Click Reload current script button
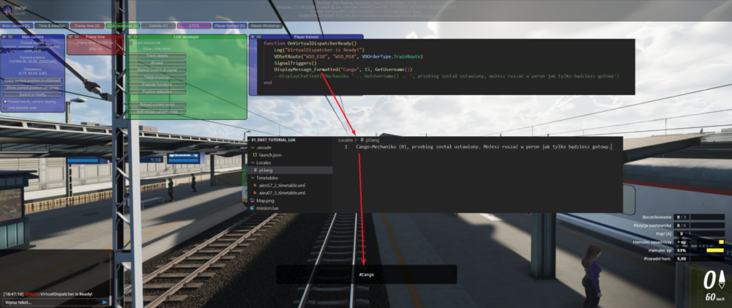Image resolution: width=732 pixels, height=308 pixels. pyautogui.click(x=157, y=105)
